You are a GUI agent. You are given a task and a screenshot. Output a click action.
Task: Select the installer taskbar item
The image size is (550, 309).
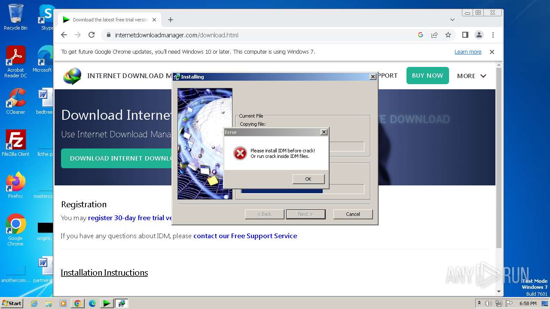click(x=121, y=303)
